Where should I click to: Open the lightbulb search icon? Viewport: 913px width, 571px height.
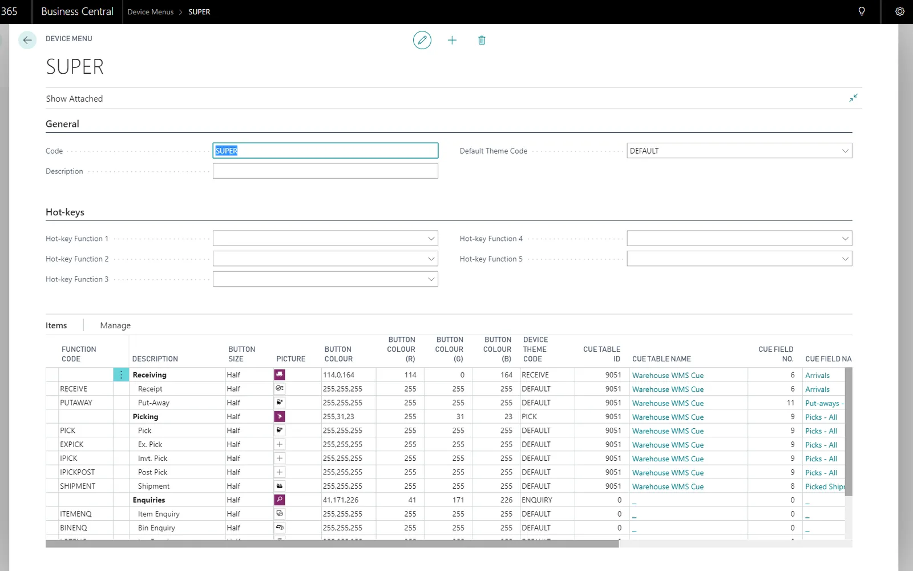[862, 11]
